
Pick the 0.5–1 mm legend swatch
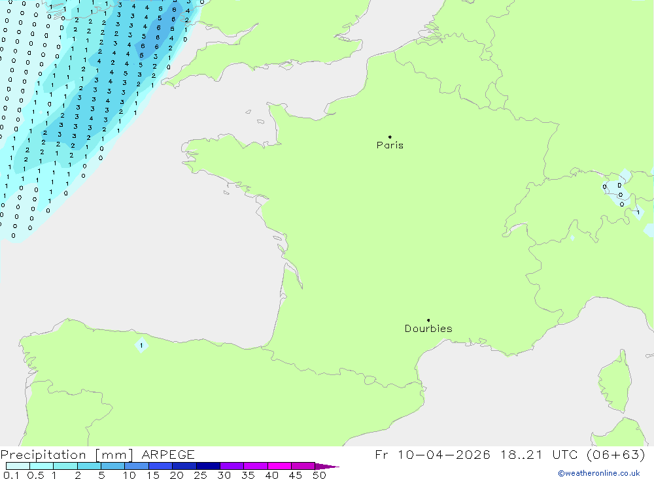tap(42, 466)
